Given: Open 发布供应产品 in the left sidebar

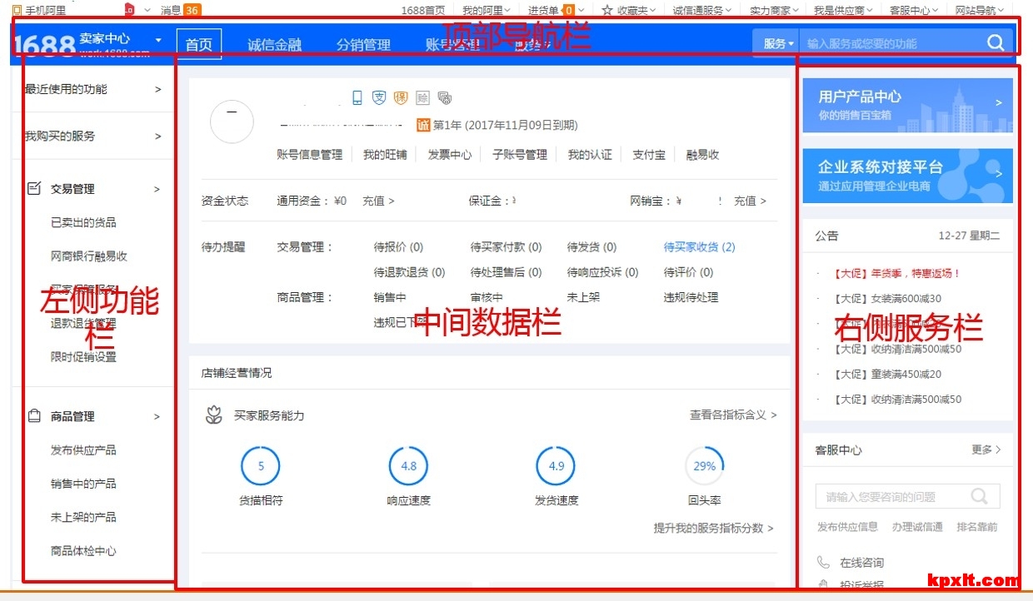Looking at the screenshot, I should point(83,450).
